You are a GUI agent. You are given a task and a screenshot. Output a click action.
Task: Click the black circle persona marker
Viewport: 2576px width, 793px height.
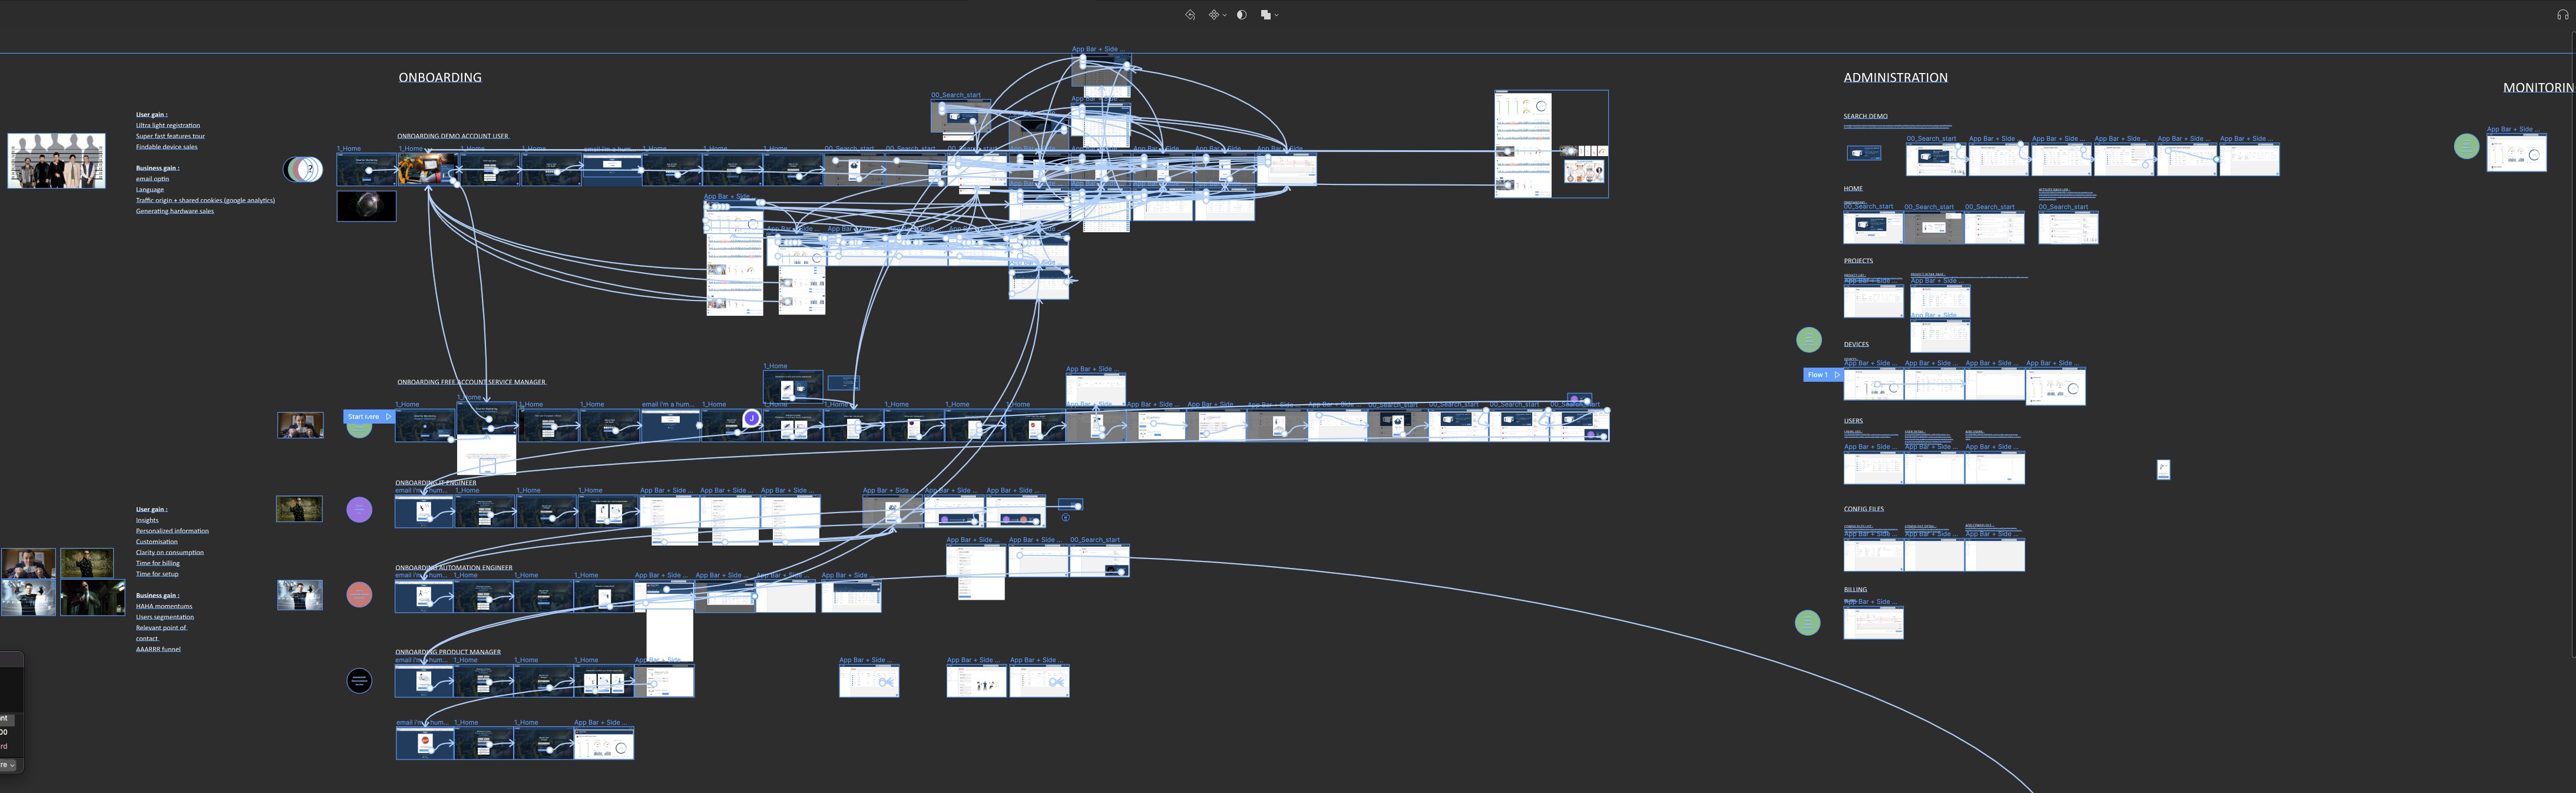pos(359,681)
